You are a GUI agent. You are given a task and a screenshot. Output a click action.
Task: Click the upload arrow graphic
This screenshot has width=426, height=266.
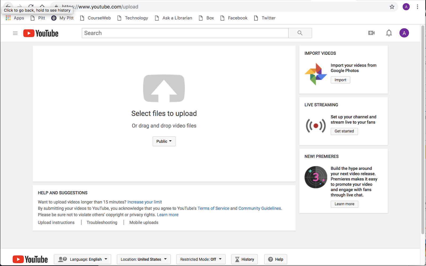pos(164,88)
